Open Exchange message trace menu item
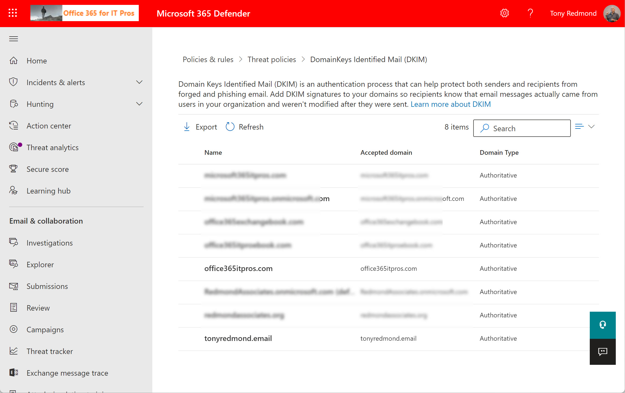 pyautogui.click(x=67, y=373)
